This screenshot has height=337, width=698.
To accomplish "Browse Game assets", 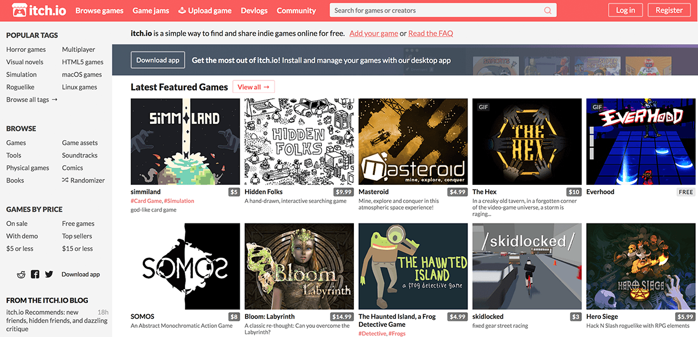I will (x=80, y=143).
